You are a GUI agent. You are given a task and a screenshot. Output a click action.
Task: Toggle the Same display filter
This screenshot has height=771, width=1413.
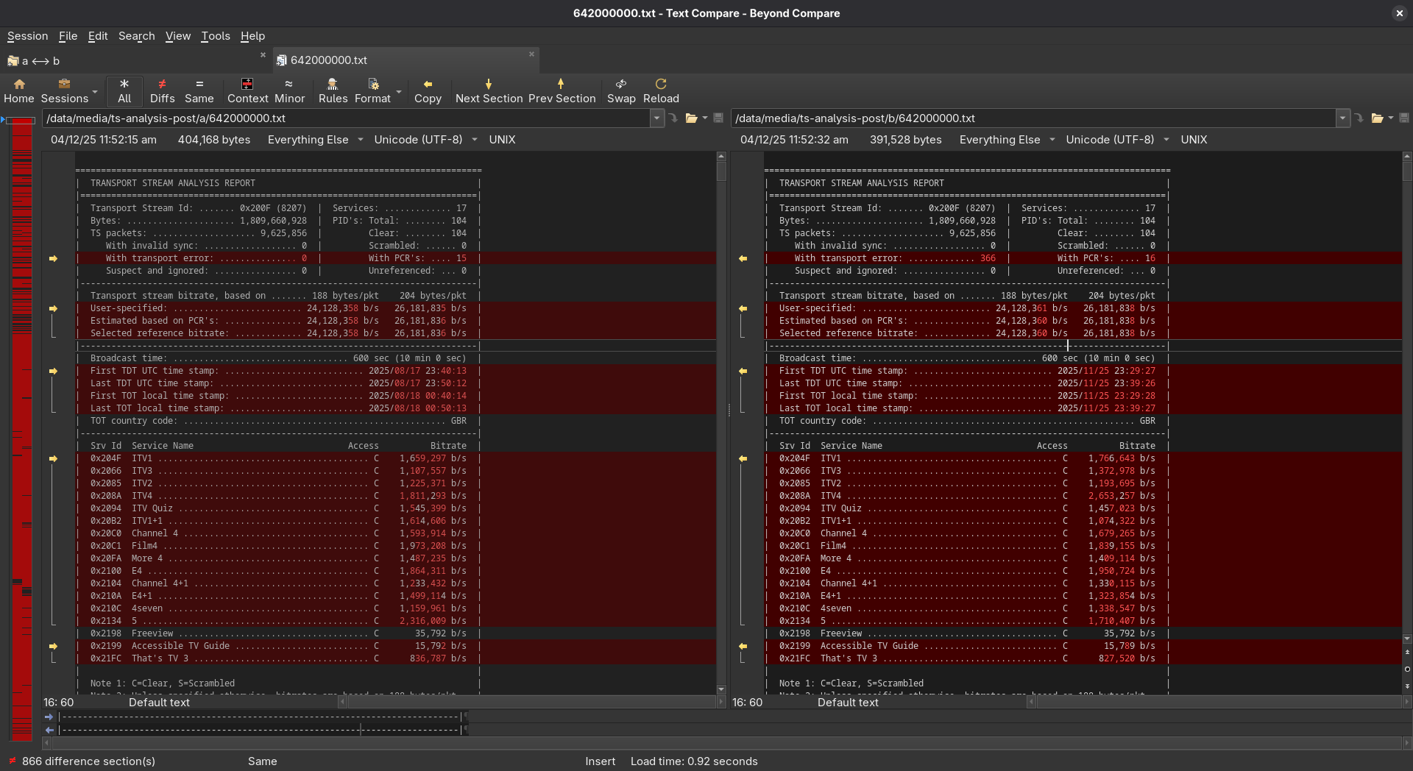point(199,90)
